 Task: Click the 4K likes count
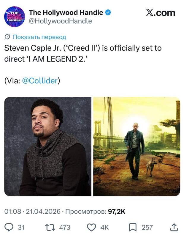104,227
